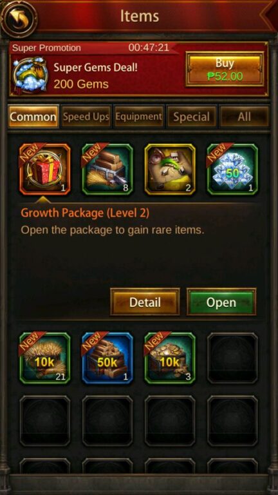The width and height of the screenshot is (278, 495).
Task: Tap the back arrow icon
Action: (x=18, y=19)
